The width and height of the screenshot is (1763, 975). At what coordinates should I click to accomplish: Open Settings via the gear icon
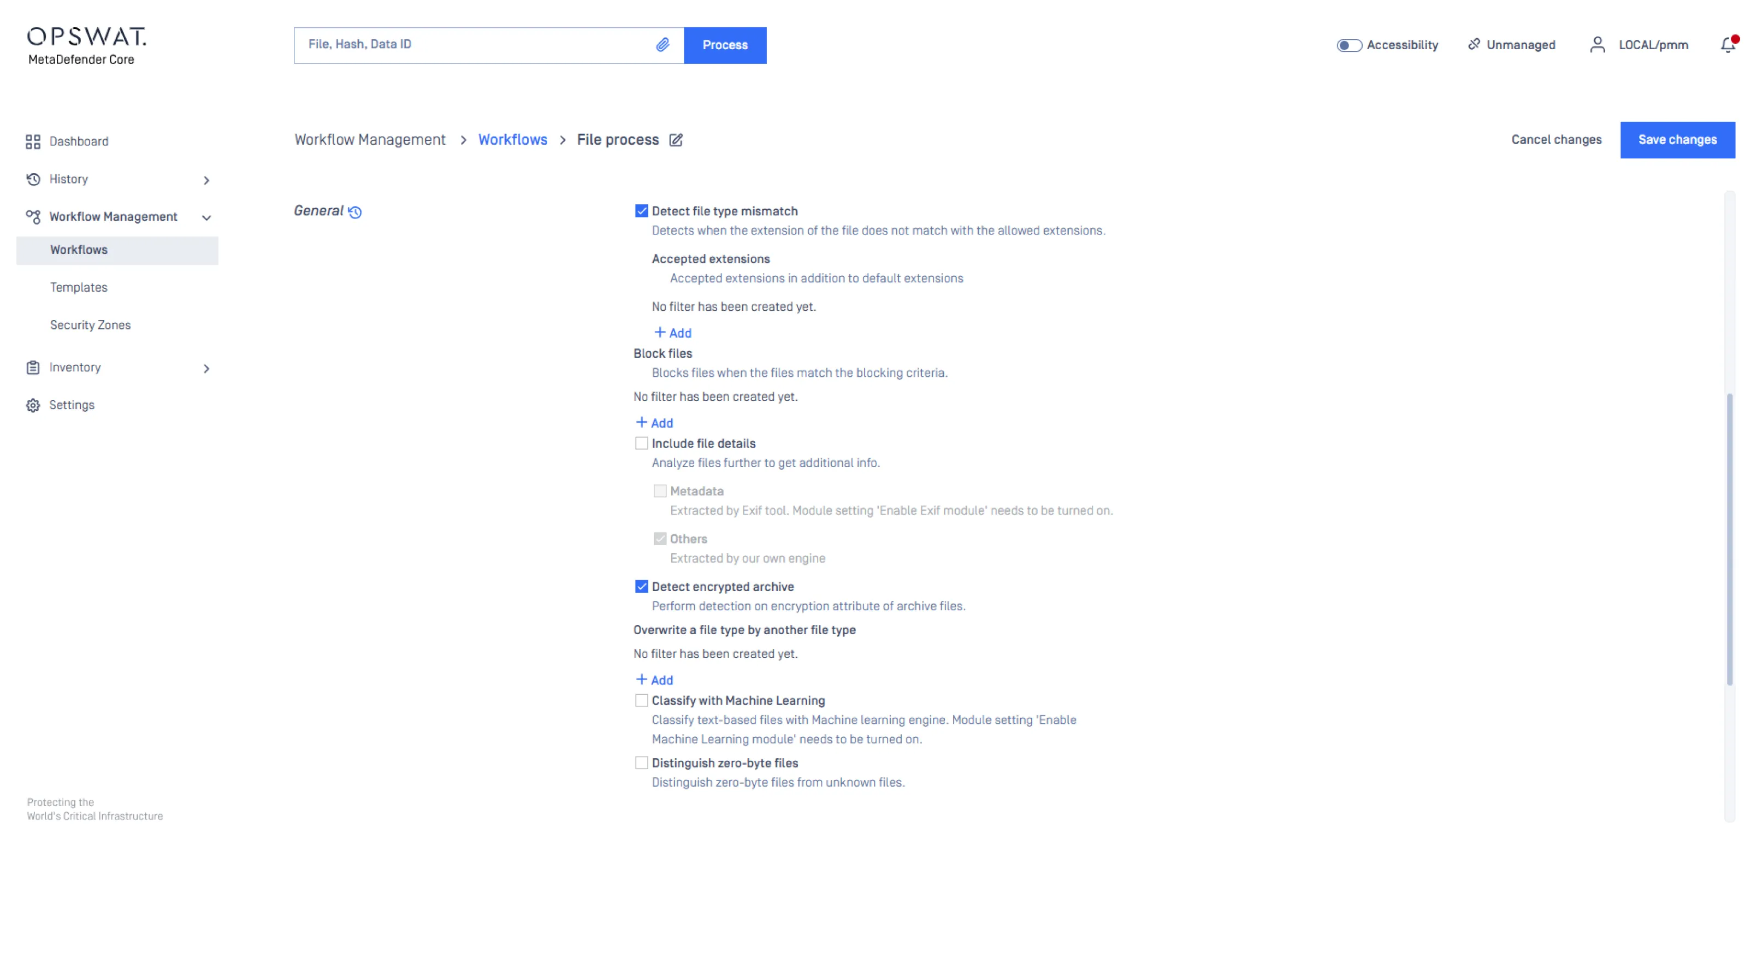tap(33, 405)
